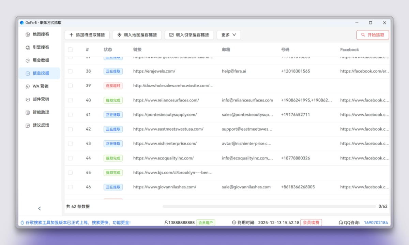The width and height of the screenshot is (409, 245).
Task: Tick the checkbox for row 40
Action: 70,100
